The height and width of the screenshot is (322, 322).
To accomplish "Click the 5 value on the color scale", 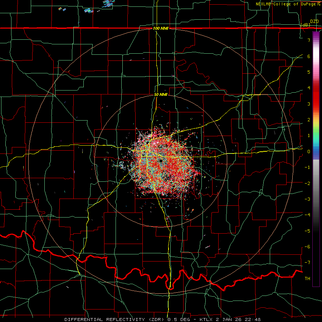I will click(x=309, y=72).
